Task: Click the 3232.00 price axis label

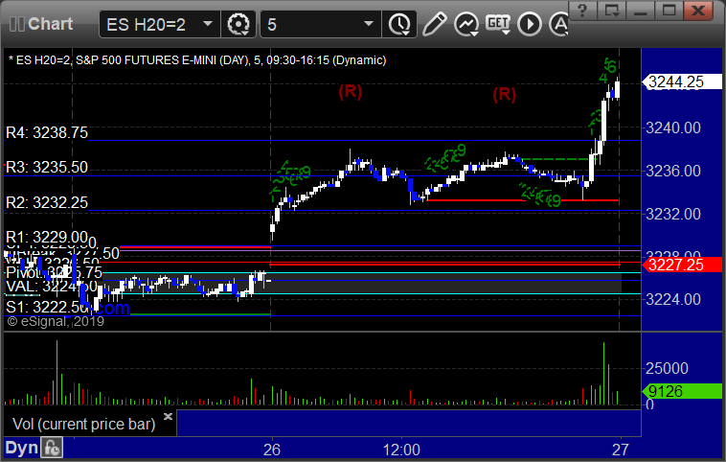Action: coord(673,214)
